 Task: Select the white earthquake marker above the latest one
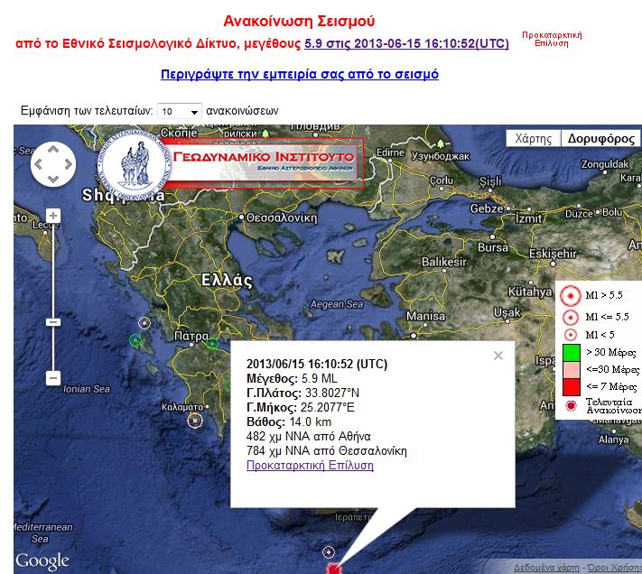329,552
